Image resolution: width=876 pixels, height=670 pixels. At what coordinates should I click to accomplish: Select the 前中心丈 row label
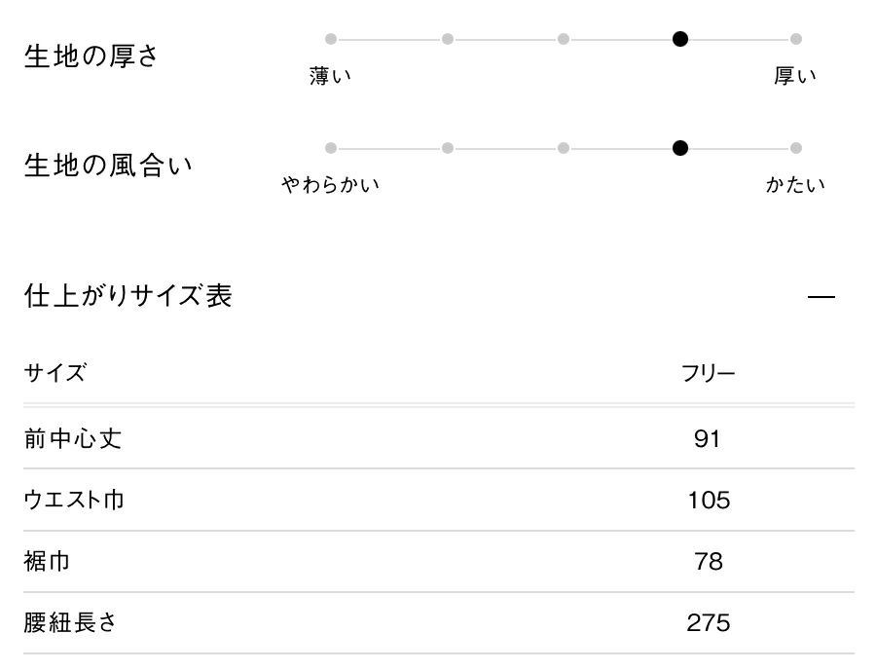[73, 438]
